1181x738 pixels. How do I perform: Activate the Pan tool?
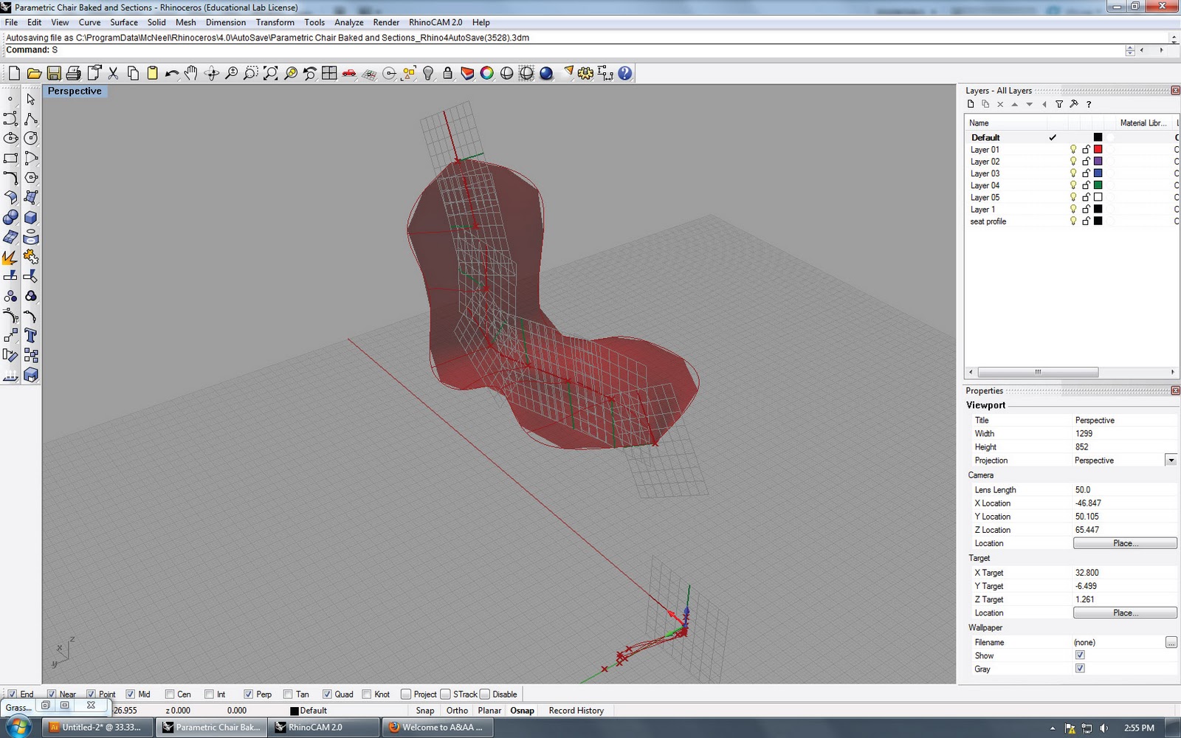[191, 73]
